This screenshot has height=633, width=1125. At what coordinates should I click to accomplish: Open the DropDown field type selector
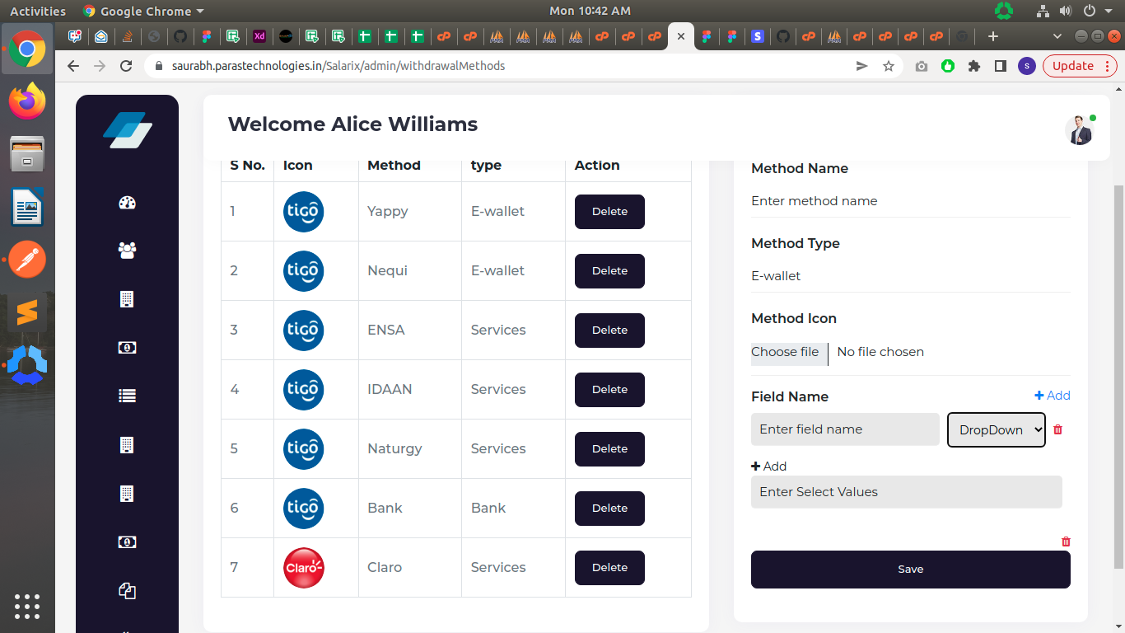pos(997,429)
